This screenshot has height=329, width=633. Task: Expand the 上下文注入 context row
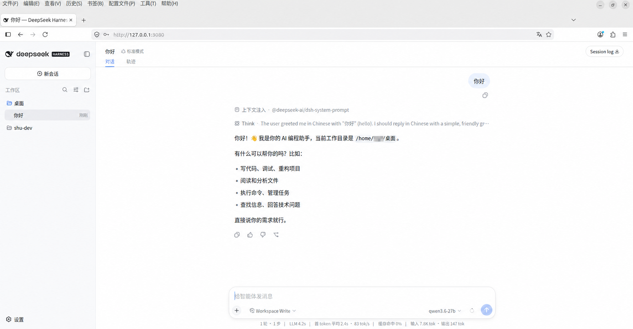point(292,110)
